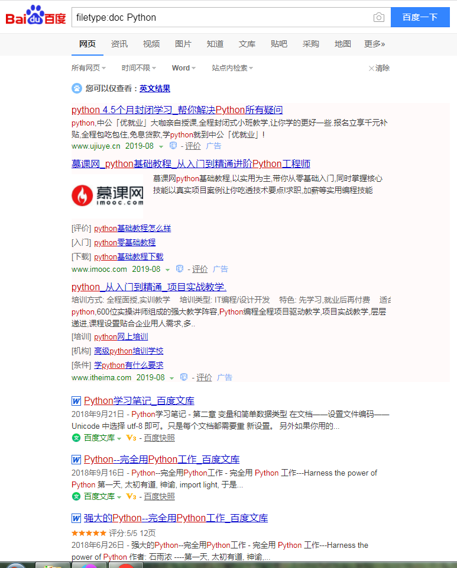Expand arrow next to www.imooc.com date
The image size is (457, 568).
(167, 270)
